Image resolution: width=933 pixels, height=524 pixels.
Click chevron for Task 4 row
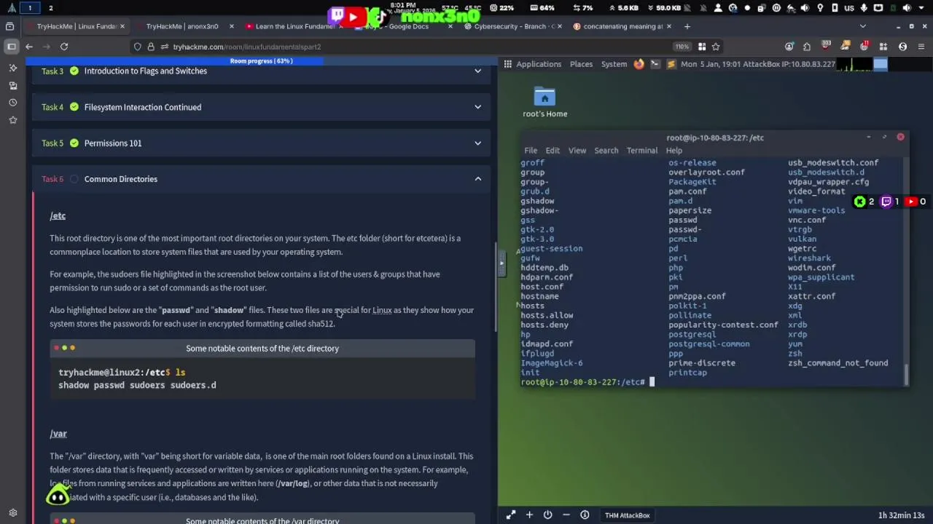click(478, 107)
